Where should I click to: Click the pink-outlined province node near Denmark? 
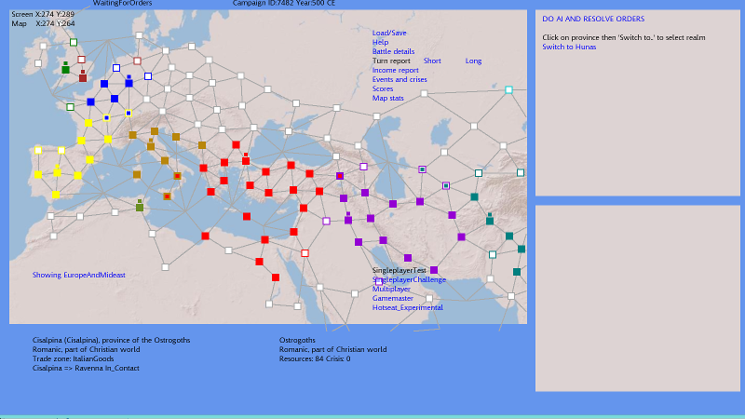(x=137, y=61)
